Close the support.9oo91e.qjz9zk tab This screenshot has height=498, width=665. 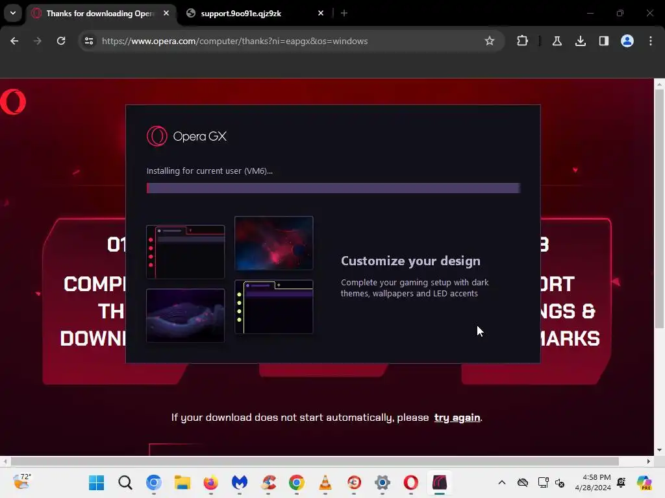321,13
